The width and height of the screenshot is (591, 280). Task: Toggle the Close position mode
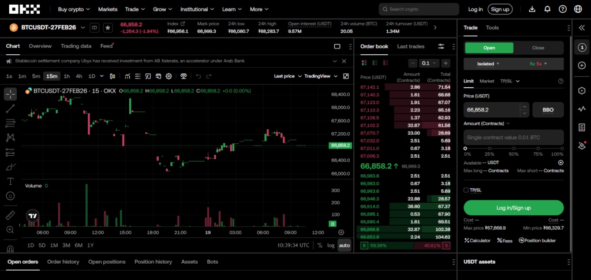pos(538,48)
